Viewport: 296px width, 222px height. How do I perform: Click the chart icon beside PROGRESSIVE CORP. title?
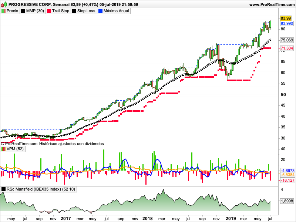coord(4,4)
